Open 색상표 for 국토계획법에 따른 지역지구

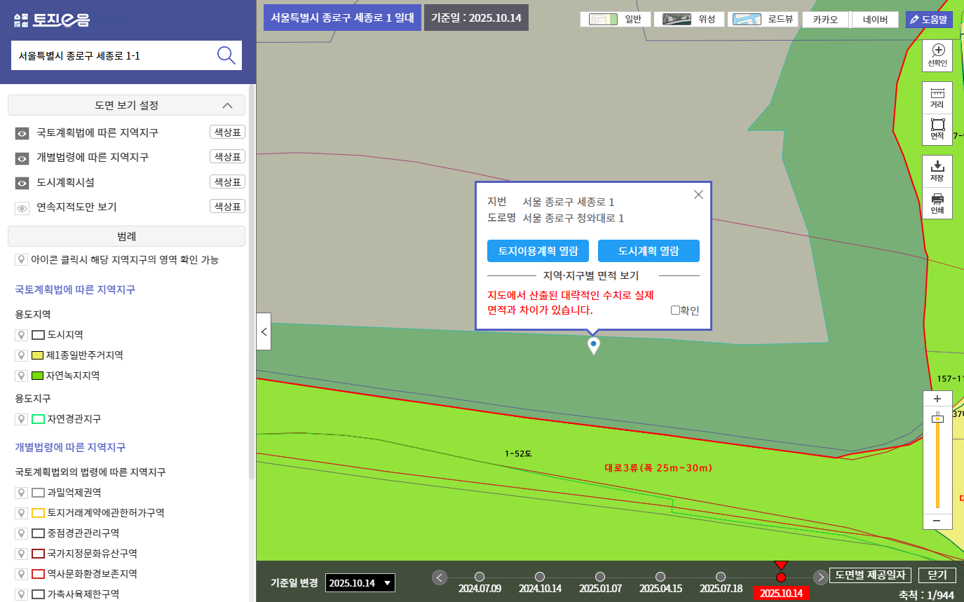(227, 132)
